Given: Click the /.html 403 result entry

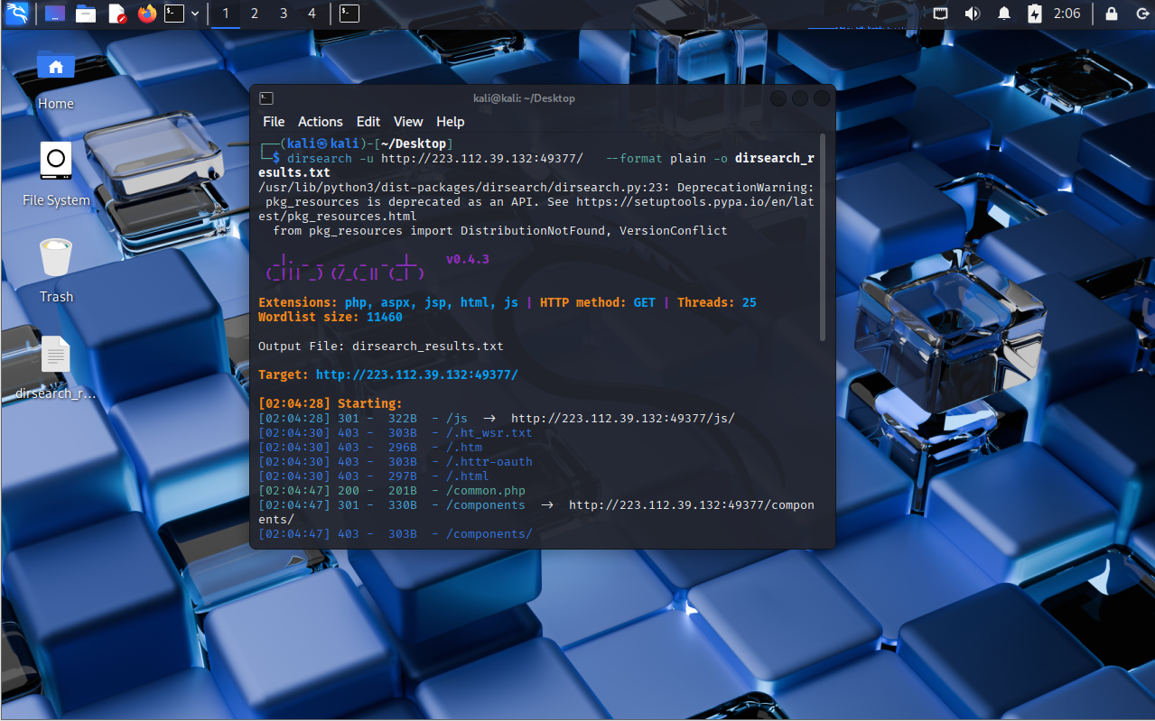Looking at the screenshot, I should (374, 476).
